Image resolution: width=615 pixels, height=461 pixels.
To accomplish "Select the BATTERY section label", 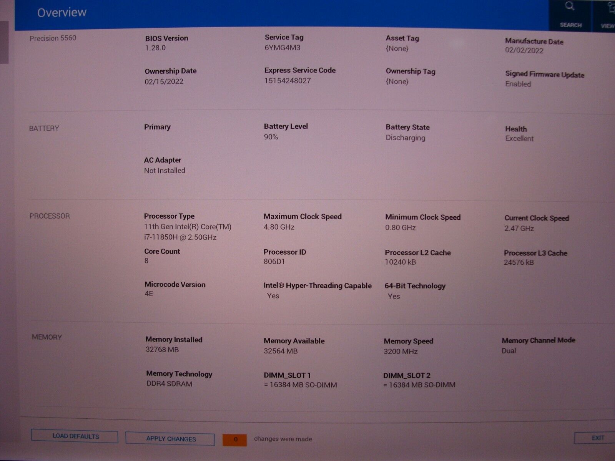I will [44, 128].
